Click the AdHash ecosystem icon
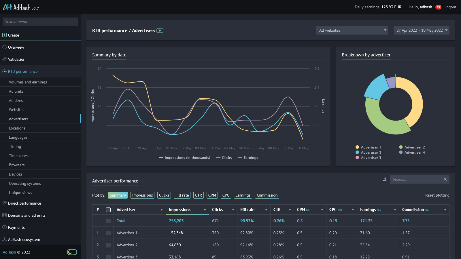The height and width of the screenshot is (259, 461). [x=4, y=239]
